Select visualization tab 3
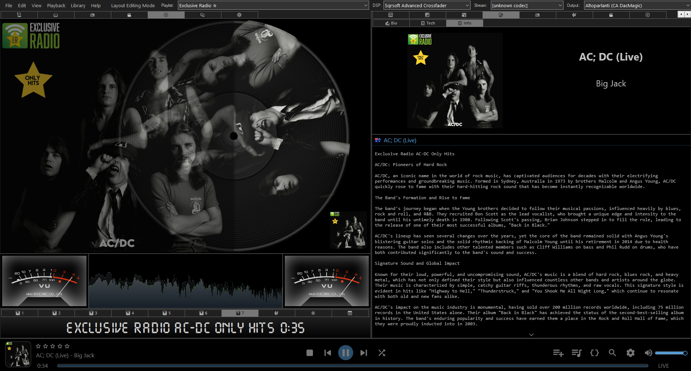The height and width of the screenshot is (371, 691). [x=93, y=313]
